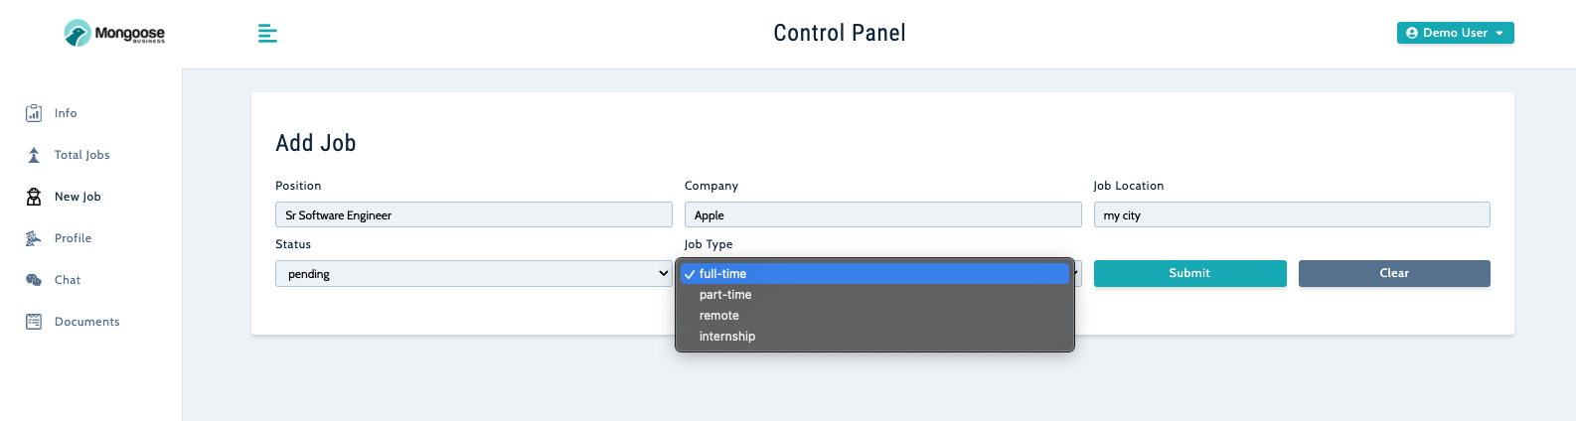The image size is (1576, 421).
Task: Click the Documents sidebar icon
Action: pos(34,322)
